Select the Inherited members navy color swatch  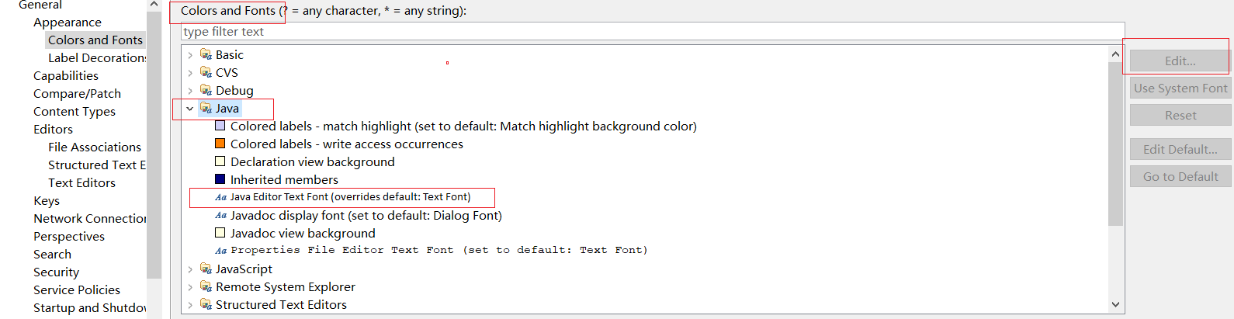(220, 179)
